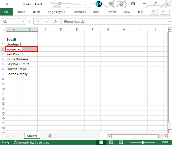
Task: Select cell containing Quistis Trepe
Action: point(14,69)
